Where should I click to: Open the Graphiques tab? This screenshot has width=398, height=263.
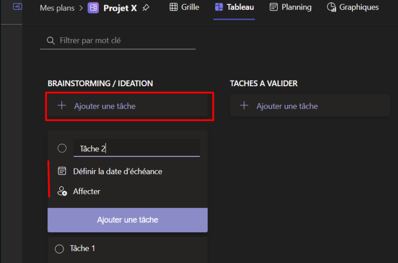coord(353,7)
